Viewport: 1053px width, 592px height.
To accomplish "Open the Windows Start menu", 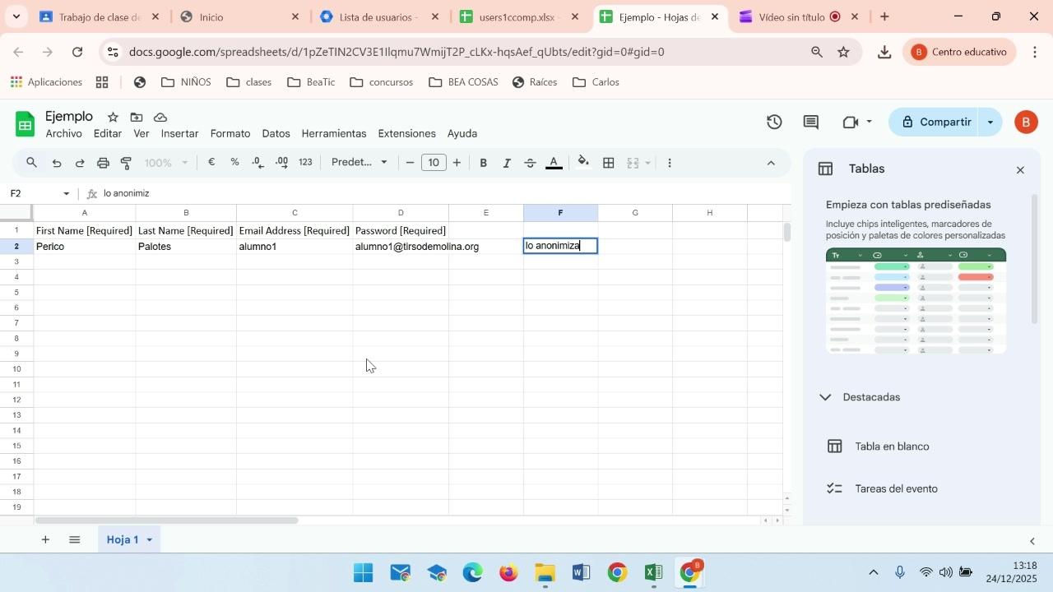I will point(363,572).
